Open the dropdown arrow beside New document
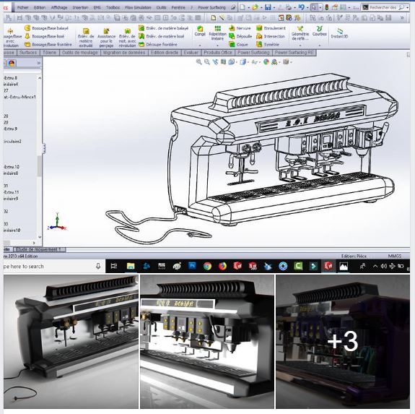The height and width of the screenshot is (414, 415). [249, 8]
